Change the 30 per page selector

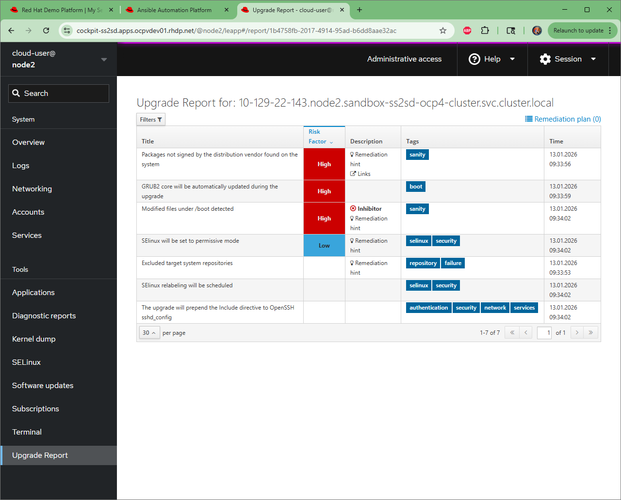click(x=149, y=333)
